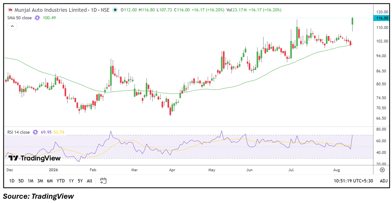Image resolution: width=392 pixels, height=203 pixels.
Task: Click the volume readout Vol23.17M
Action: (x=236, y=10)
